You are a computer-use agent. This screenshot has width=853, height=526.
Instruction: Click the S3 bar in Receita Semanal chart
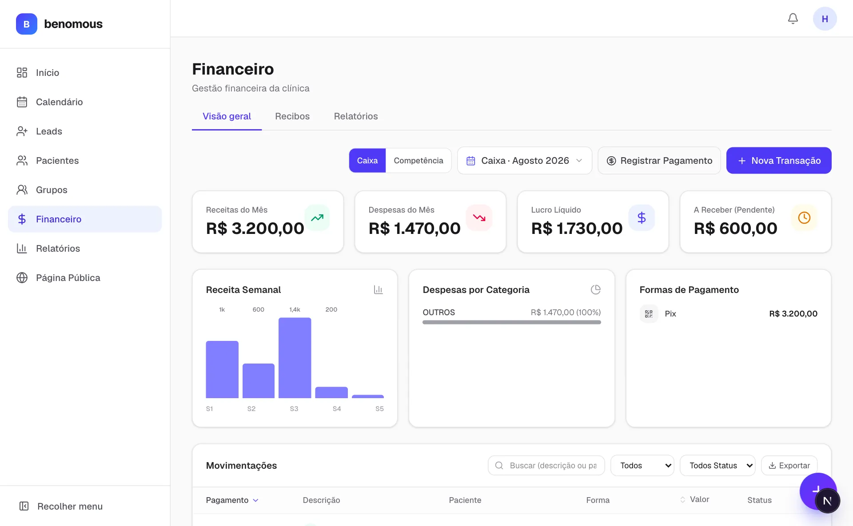click(295, 358)
